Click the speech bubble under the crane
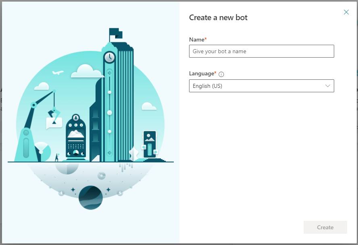The width and height of the screenshot is (358, 245). pyautogui.click(x=54, y=122)
